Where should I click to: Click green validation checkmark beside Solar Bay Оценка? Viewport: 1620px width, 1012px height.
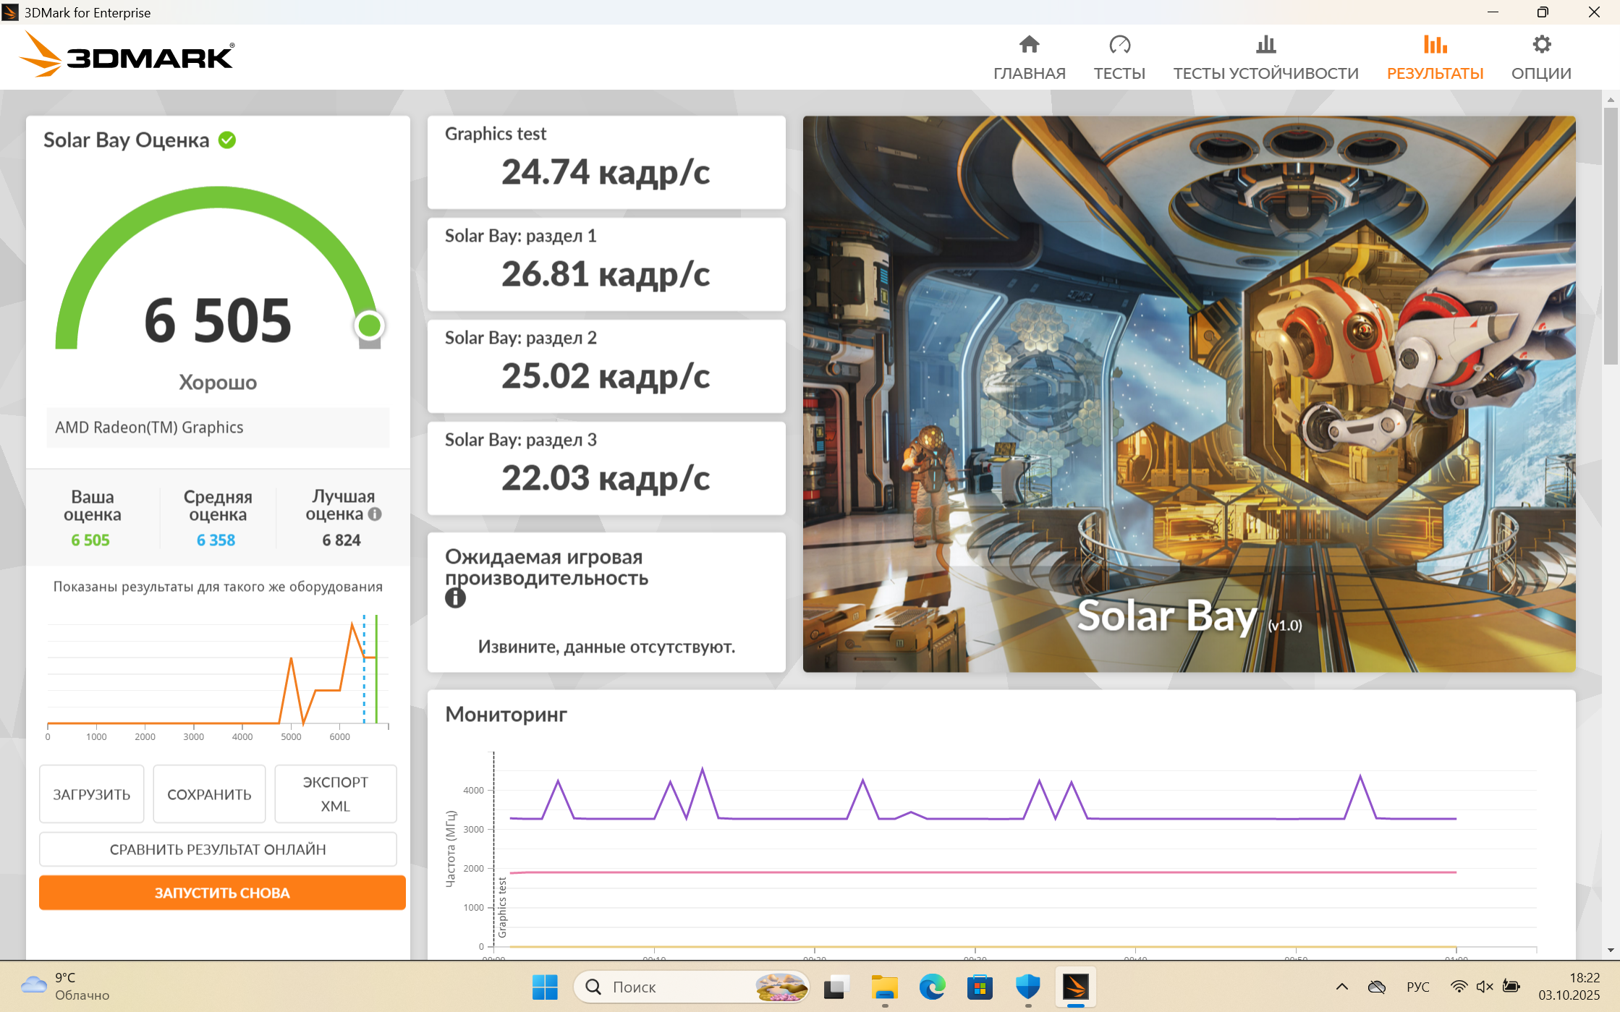[x=227, y=140]
